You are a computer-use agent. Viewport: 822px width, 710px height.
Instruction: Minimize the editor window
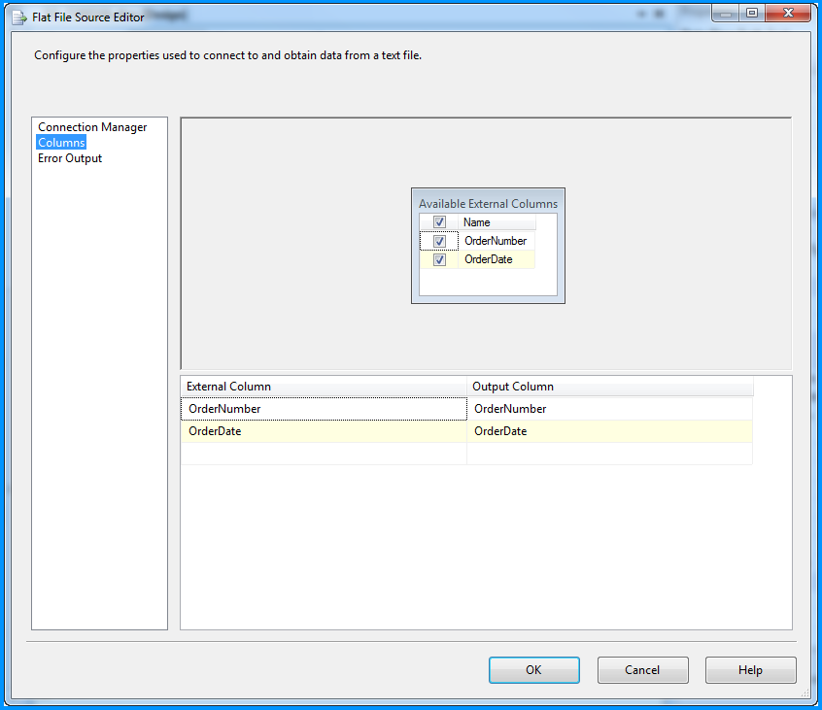[x=726, y=13]
